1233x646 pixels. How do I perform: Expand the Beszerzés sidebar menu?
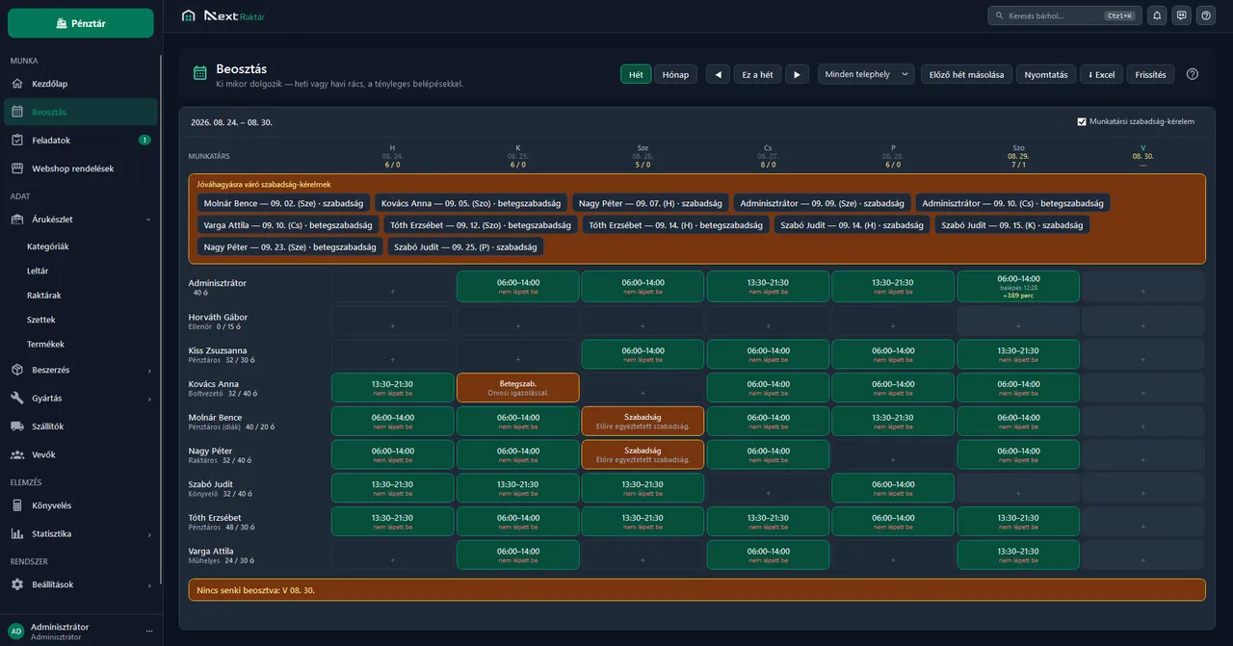(x=81, y=370)
